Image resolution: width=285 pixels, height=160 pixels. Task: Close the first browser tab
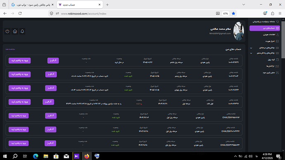coord(52,5)
